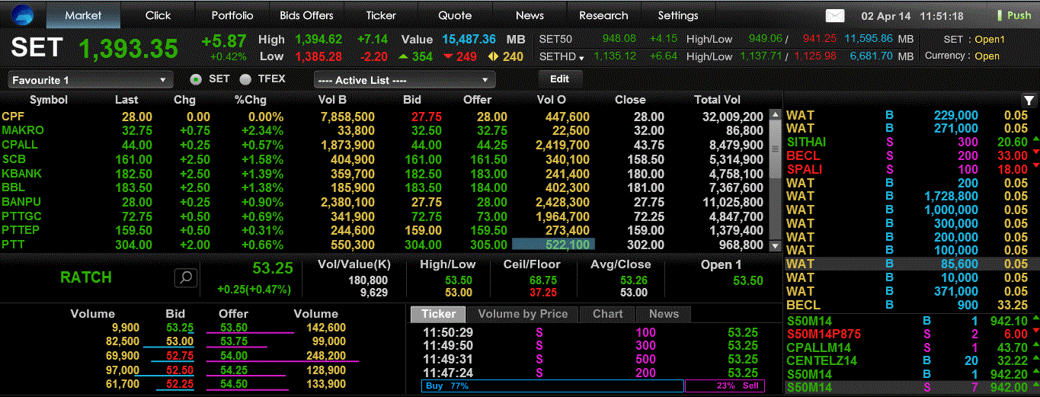Select the PTTGC symbol in watchlist
1040x397 pixels.
tap(21, 216)
